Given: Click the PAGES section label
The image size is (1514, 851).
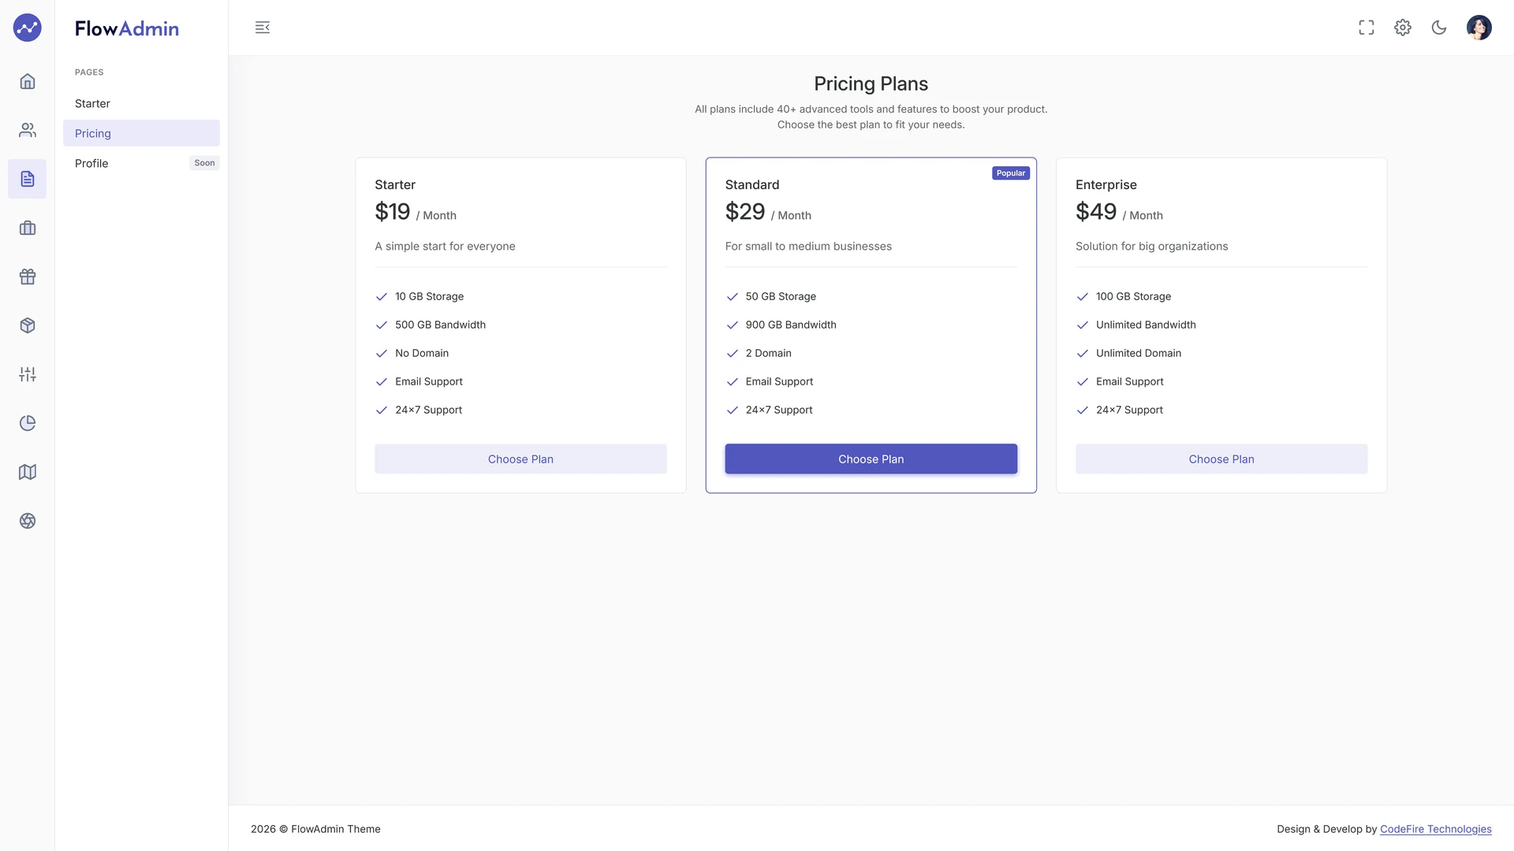Looking at the screenshot, I should [x=89, y=72].
